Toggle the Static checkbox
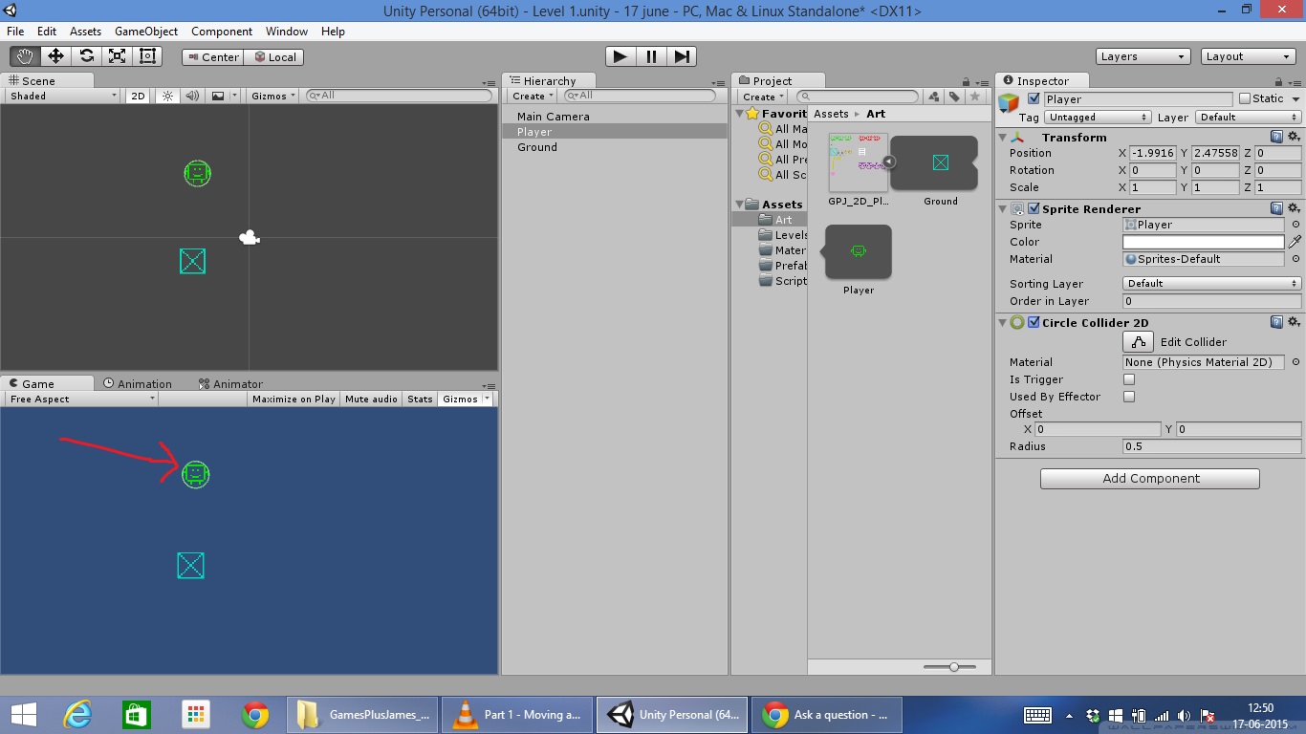Screen dimensions: 1306x734 1244,98
